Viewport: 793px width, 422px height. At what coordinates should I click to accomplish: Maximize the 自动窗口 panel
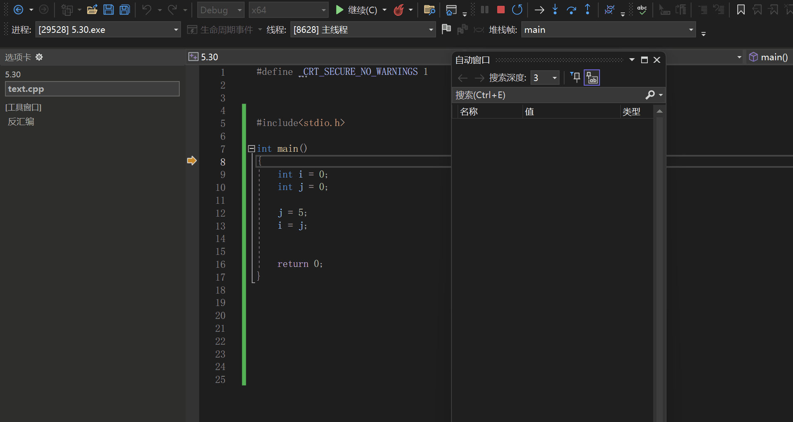pos(644,60)
